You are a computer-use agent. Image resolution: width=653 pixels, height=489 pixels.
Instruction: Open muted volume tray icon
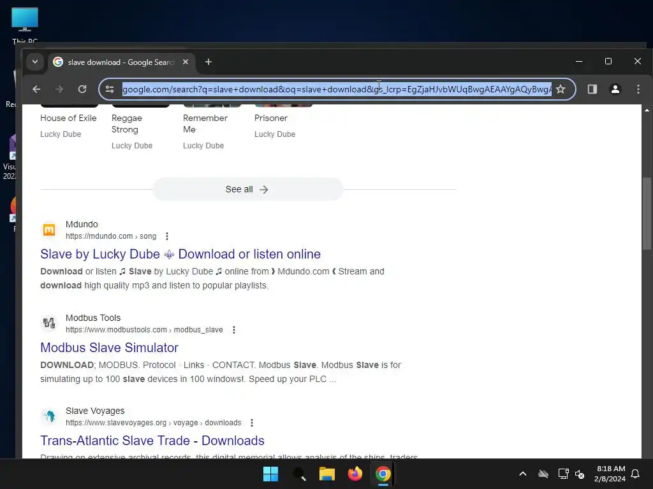click(x=579, y=474)
